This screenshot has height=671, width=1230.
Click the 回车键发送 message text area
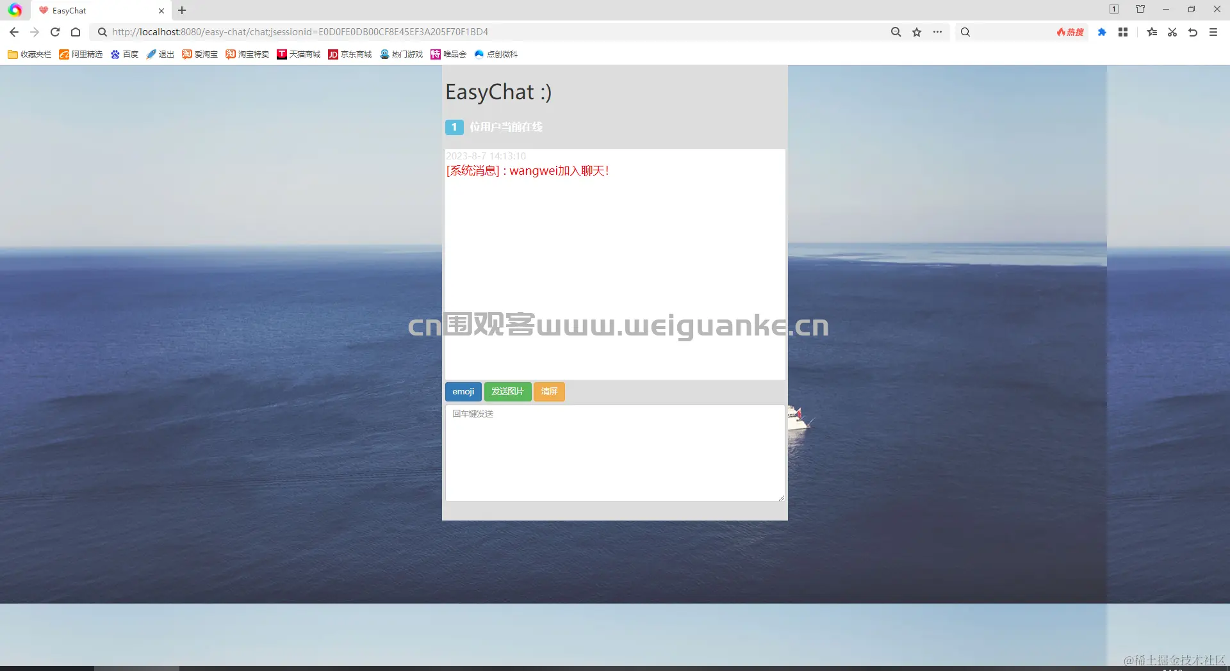[x=615, y=453]
